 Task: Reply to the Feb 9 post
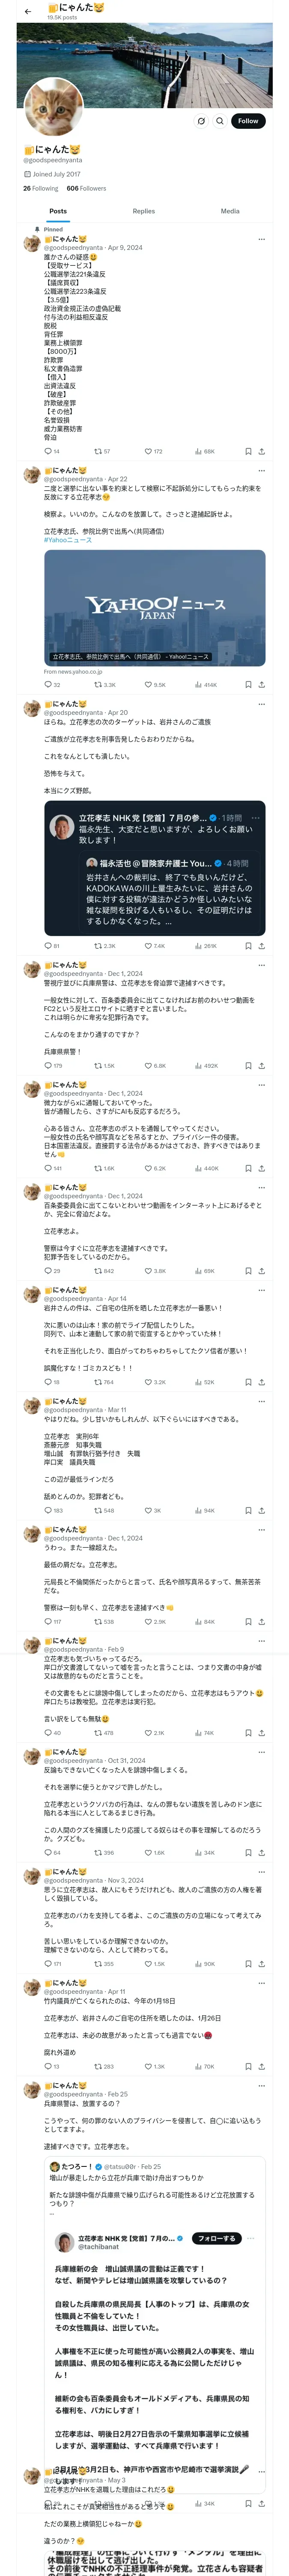[x=47, y=1732]
